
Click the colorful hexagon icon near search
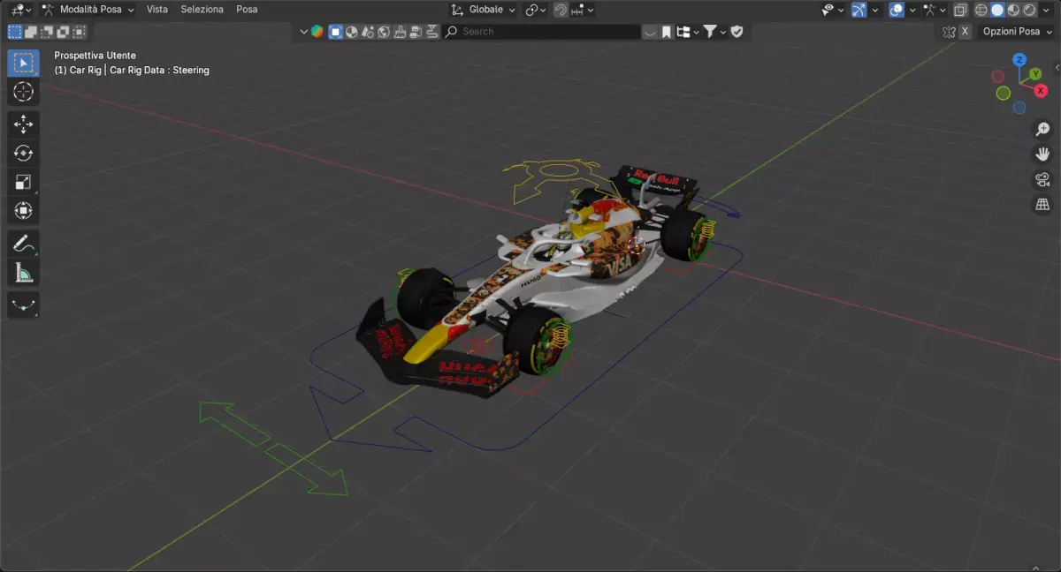click(317, 32)
